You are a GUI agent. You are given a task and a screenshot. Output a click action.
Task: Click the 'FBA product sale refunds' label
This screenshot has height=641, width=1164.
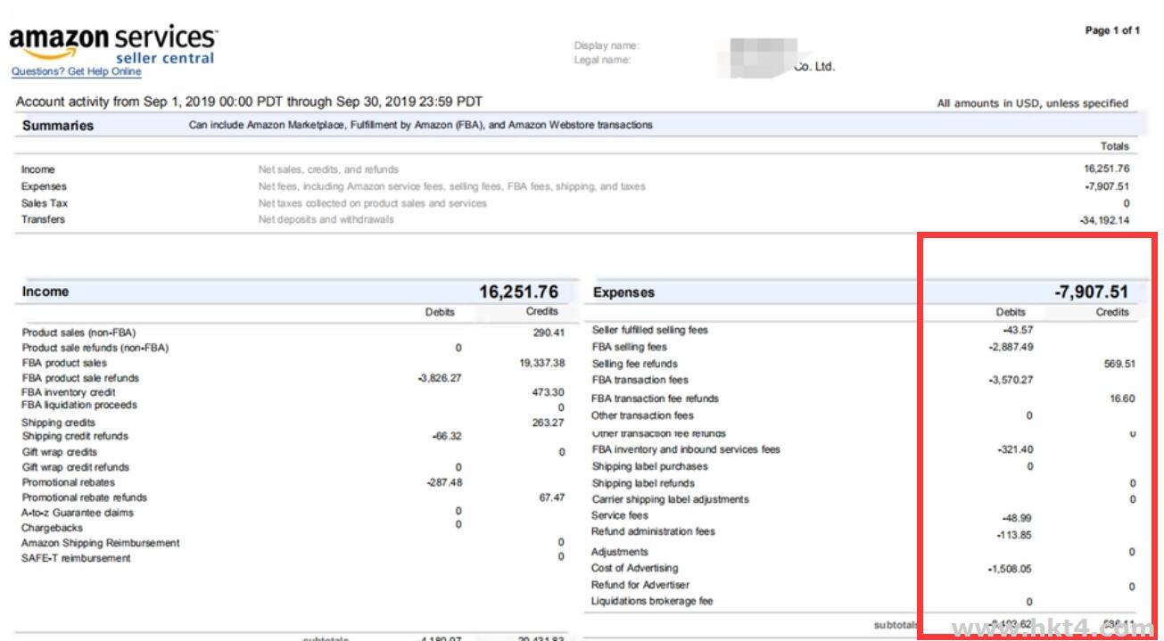tap(80, 378)
